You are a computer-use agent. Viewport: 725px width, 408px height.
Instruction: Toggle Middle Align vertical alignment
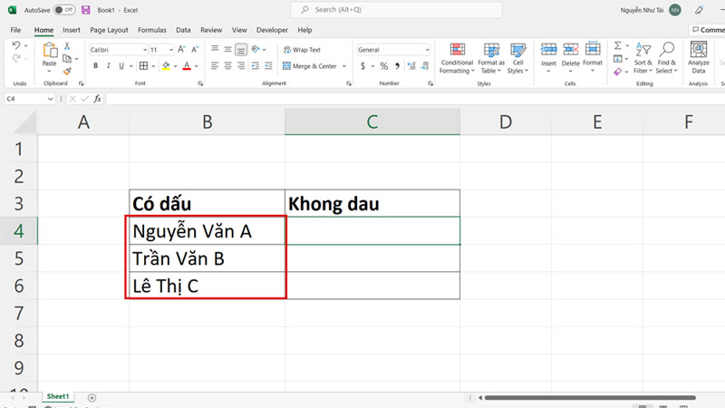pos(228,50)
